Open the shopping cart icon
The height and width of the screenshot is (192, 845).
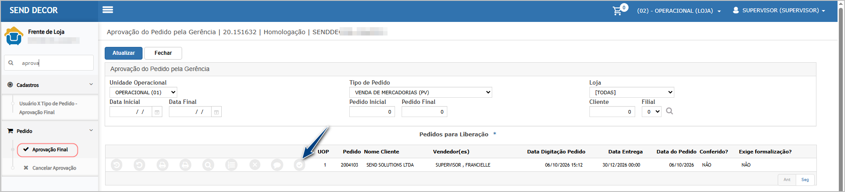tap(618, 11)
